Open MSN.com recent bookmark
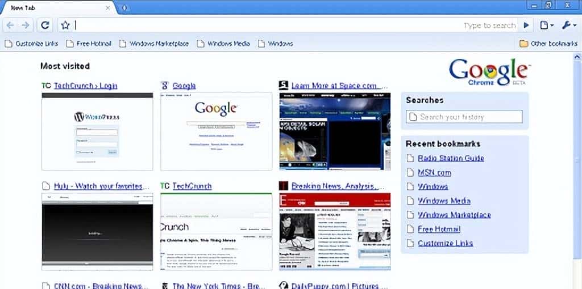 435,172
